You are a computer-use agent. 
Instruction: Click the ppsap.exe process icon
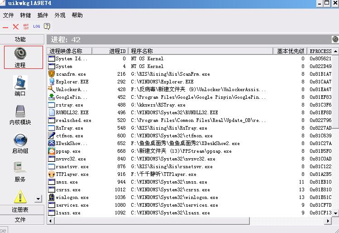point(52,151)
